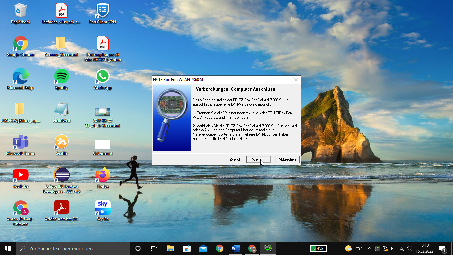Viewport: 453px width, 255px height.
Task: Open the Sky Go desktop shortcut
Action: point(102,208)
